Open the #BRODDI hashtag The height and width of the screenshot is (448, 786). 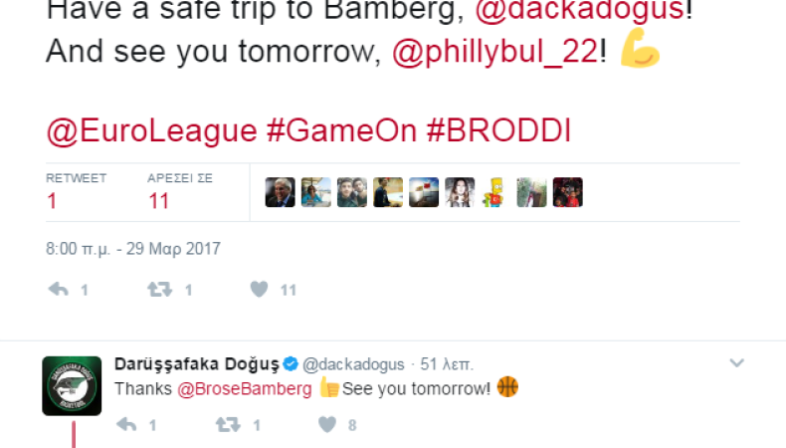click(498, 131)
